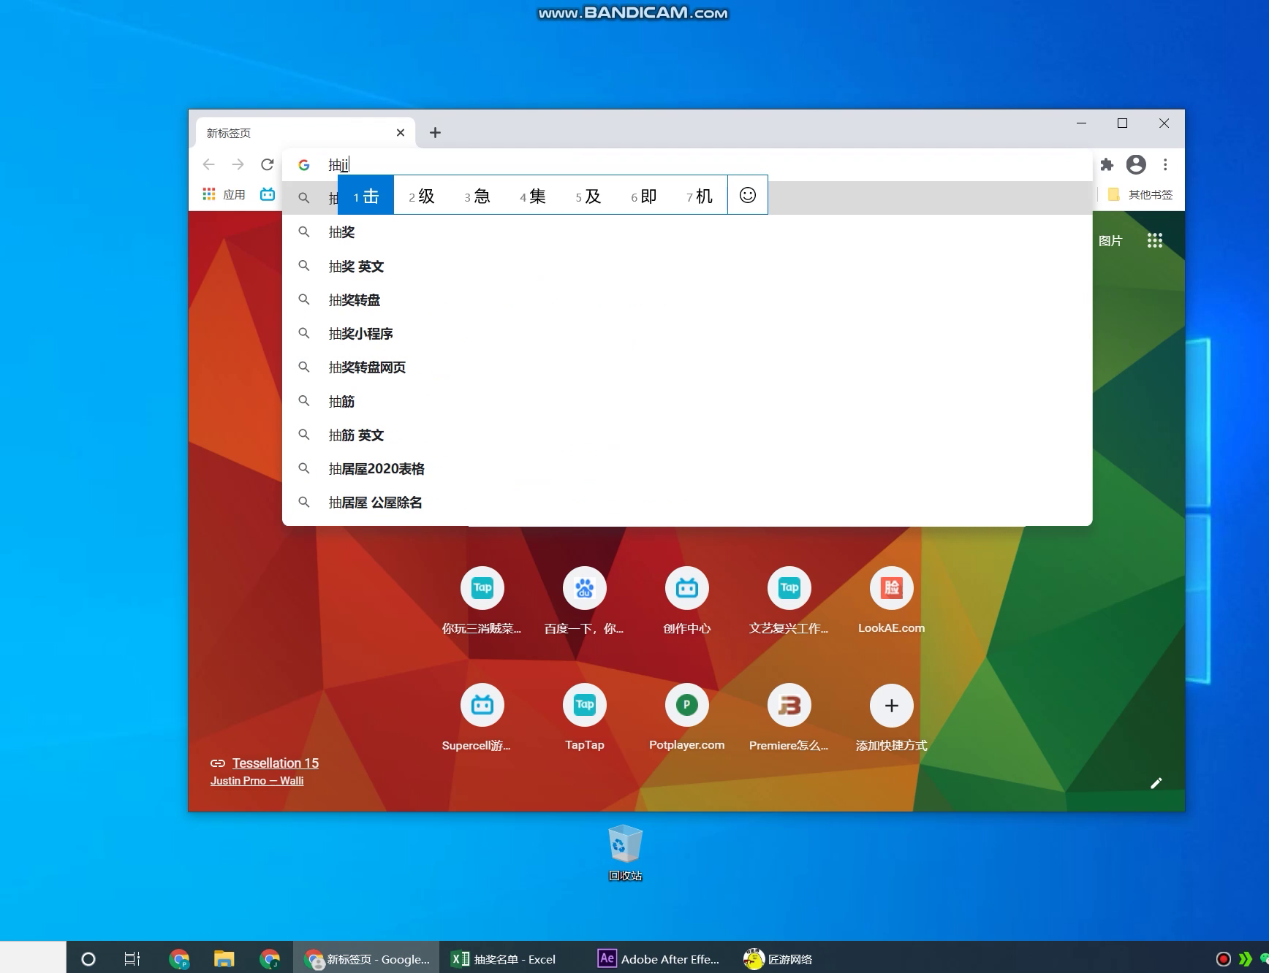Click the emoji face in IME bar
This screenshot has height=973, width=1269.
click(747, 195)
